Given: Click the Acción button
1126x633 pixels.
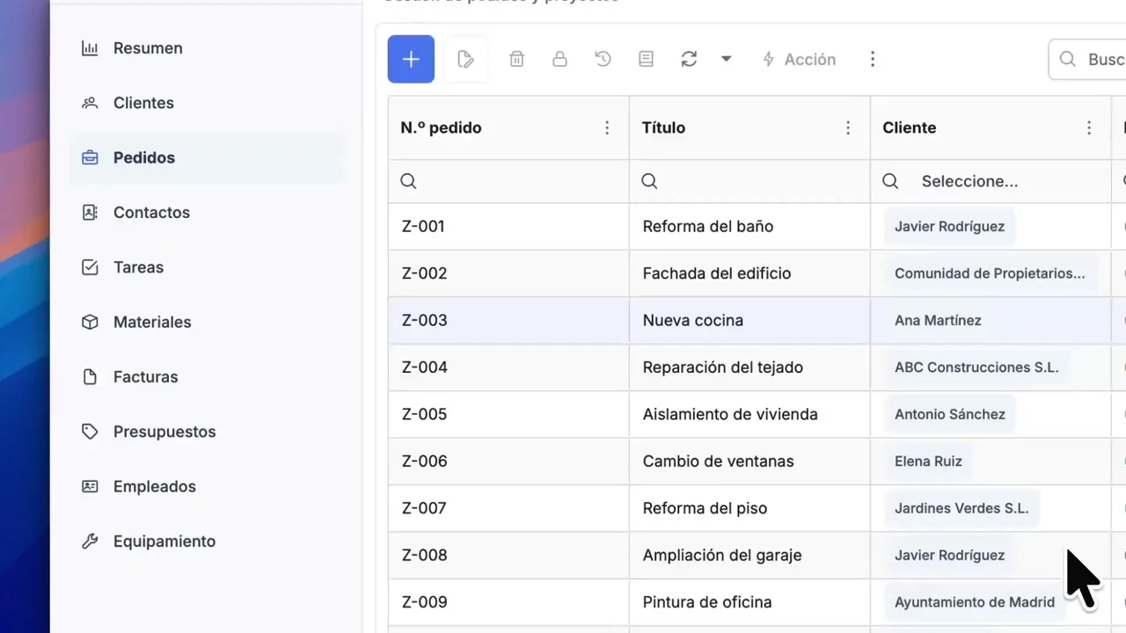Looking at the screenshot, I should point(799,59).
